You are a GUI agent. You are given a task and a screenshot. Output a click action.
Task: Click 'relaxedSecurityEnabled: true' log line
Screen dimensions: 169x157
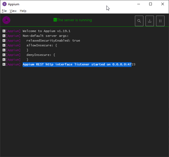(x=53, y=41)
